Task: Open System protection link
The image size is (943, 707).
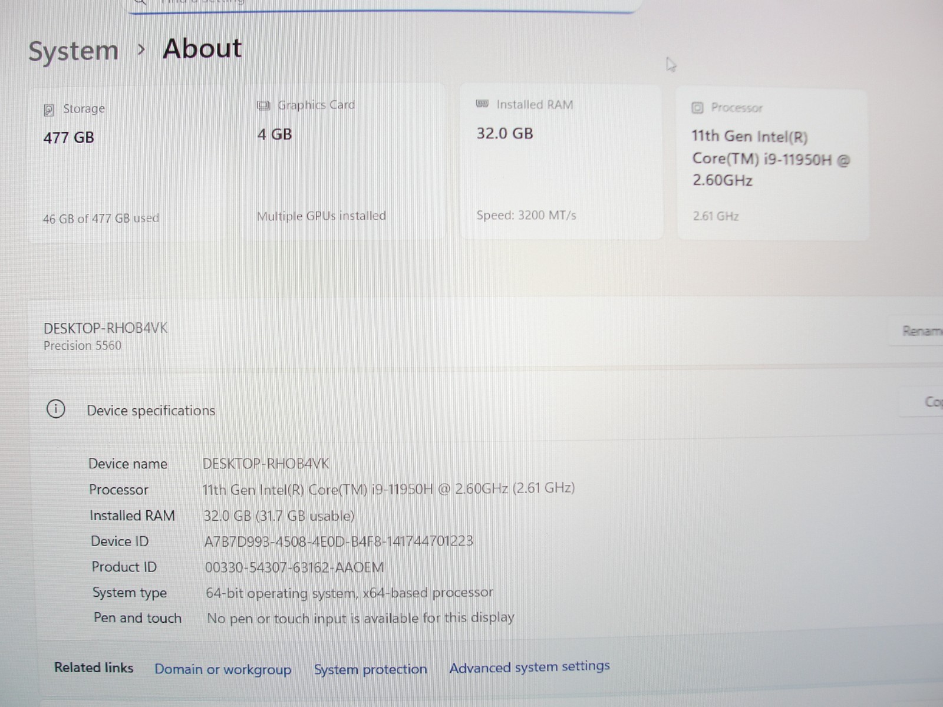Action: (x=370, y=669)
